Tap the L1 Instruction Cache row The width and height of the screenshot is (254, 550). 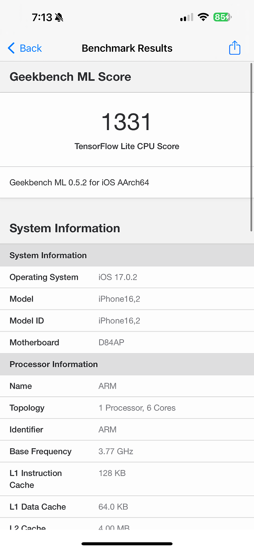(x=127, y=479)
